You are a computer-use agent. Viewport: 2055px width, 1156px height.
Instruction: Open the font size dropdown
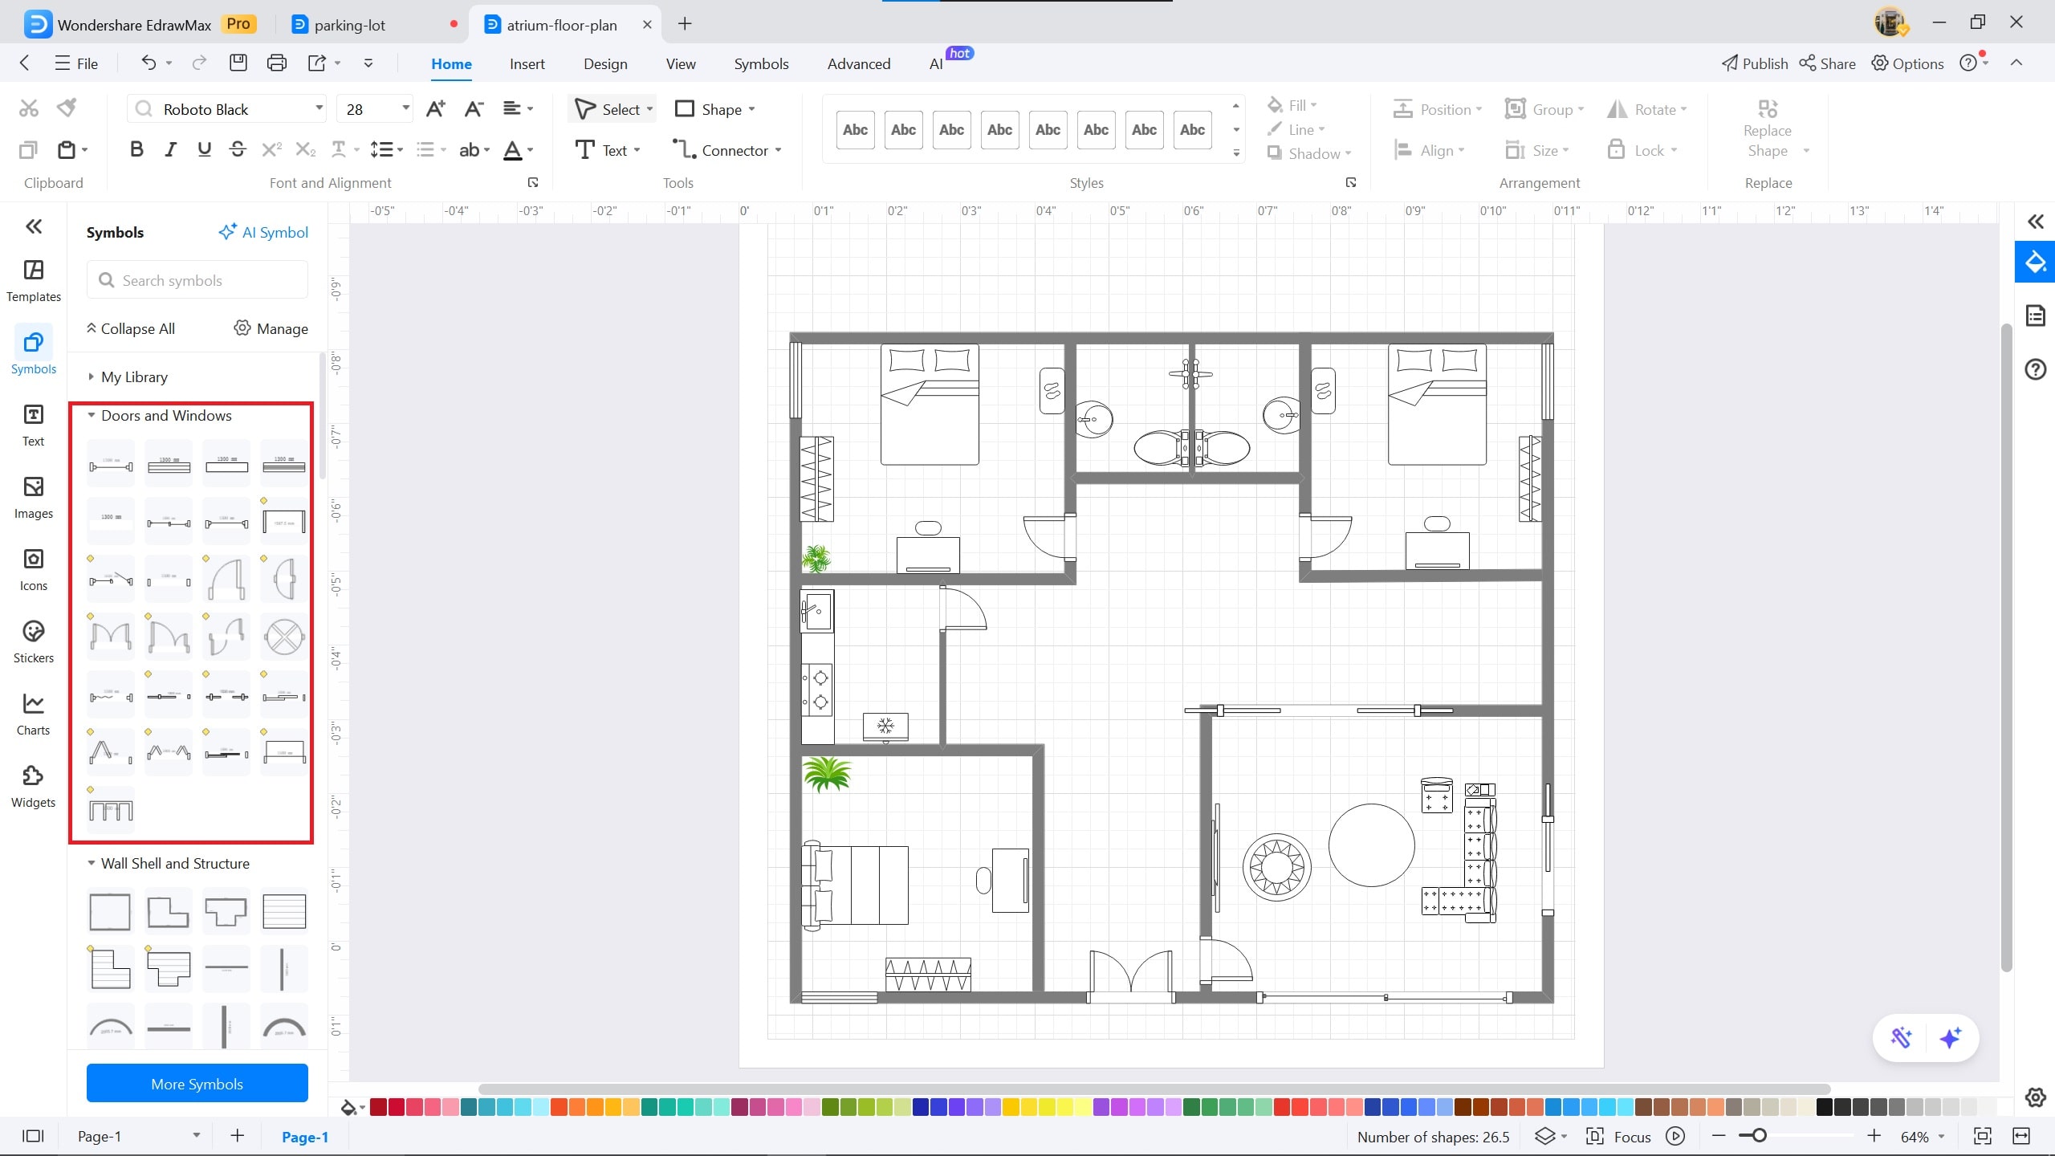click(x=404, y=108)
